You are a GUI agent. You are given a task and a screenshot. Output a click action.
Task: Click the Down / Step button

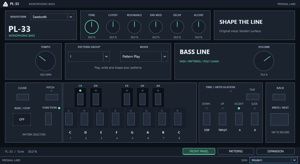(207, 119)
